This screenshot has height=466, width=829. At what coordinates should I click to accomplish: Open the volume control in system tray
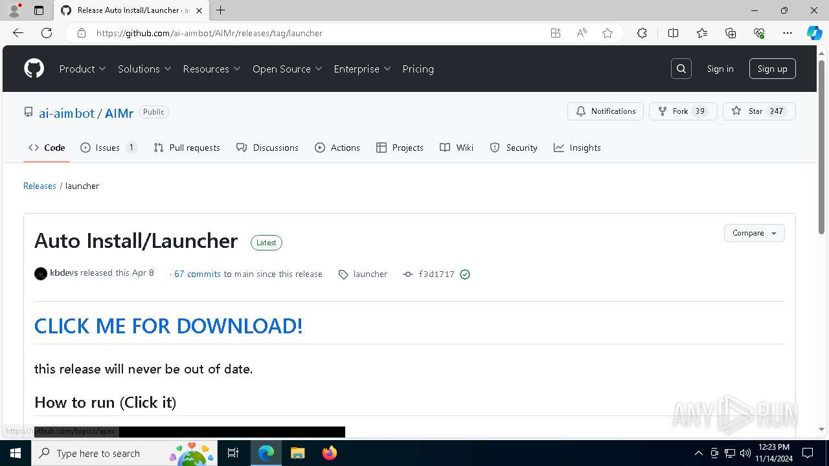coord(745,453)
